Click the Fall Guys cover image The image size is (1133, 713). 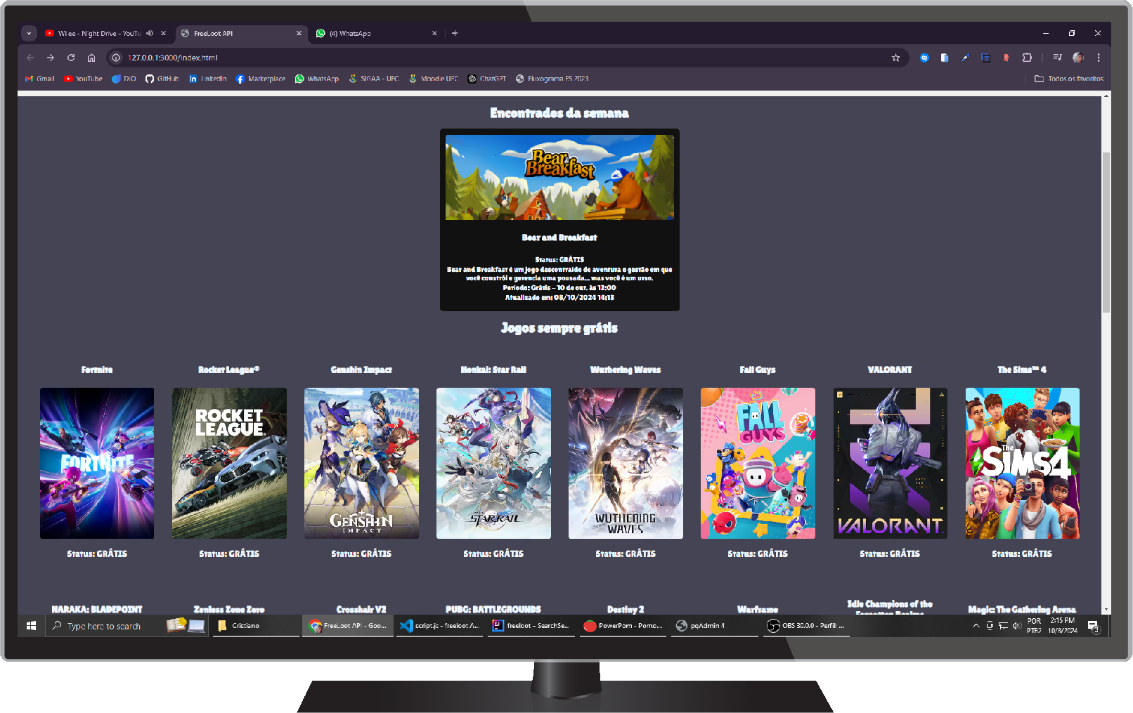(x=758, y=463)
